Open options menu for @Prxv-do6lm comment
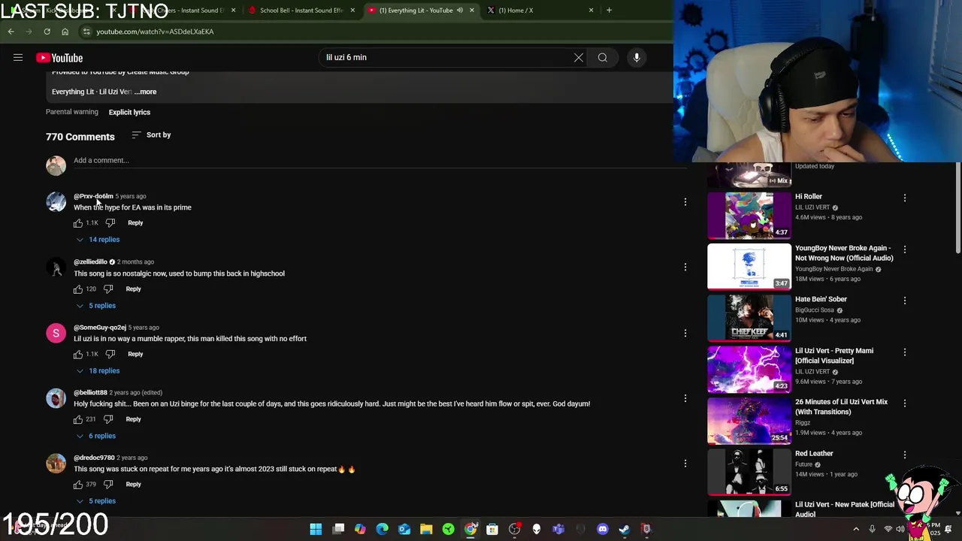The width and height of the screenshot is (962, 541). coord(685,201)
